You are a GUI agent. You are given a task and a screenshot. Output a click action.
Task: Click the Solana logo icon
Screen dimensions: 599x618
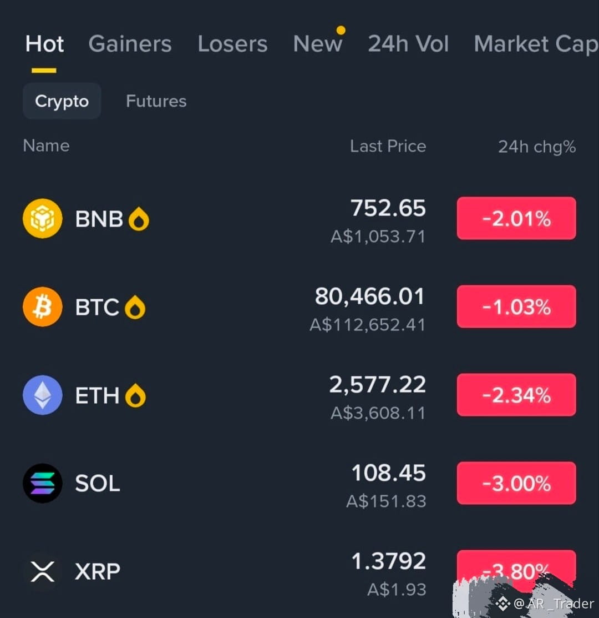43,483
